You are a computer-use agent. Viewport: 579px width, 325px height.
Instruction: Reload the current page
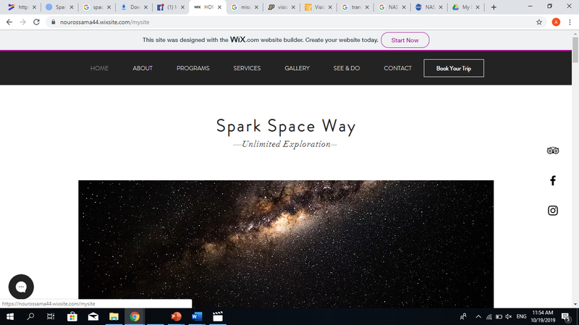click(36, 22)
